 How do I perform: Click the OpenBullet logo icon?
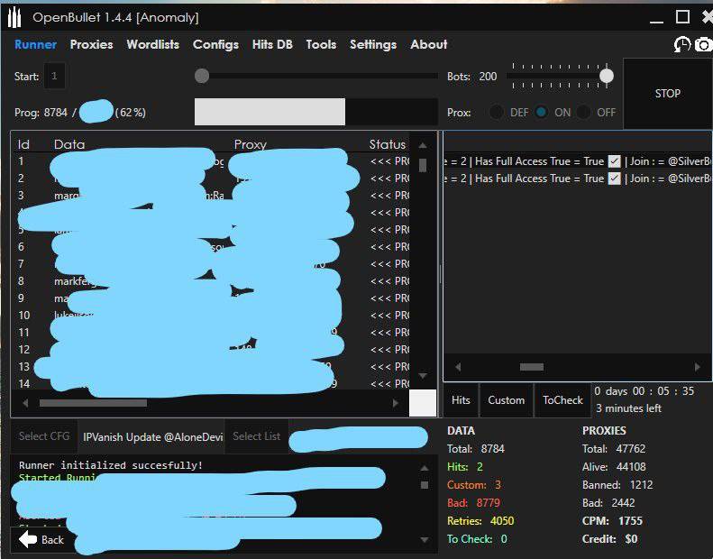click(x=14, y=18)
